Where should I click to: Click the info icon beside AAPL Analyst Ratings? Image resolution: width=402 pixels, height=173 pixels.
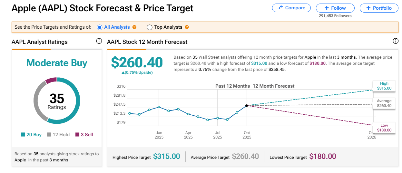click(x=99, y=41)
